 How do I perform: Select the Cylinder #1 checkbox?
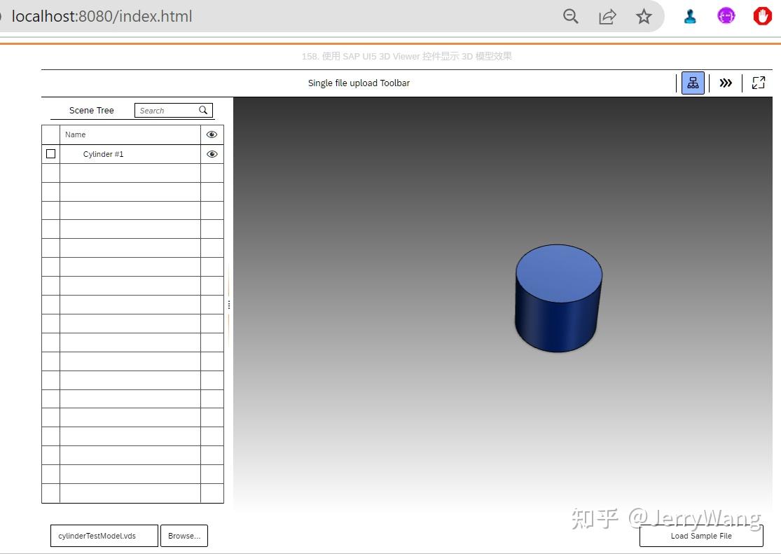[x=50, y=153]
